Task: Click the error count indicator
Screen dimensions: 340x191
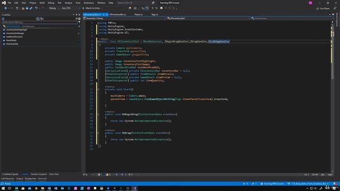Action: coord(100,175)
